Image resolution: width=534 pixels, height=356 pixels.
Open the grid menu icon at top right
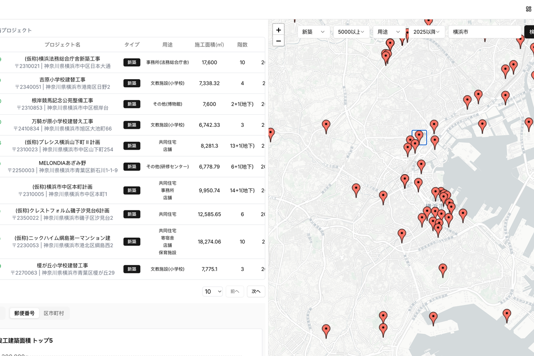tap(528, 9)
